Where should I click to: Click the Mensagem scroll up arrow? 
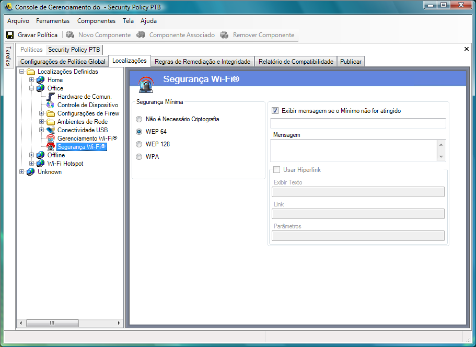coord(441,145)
